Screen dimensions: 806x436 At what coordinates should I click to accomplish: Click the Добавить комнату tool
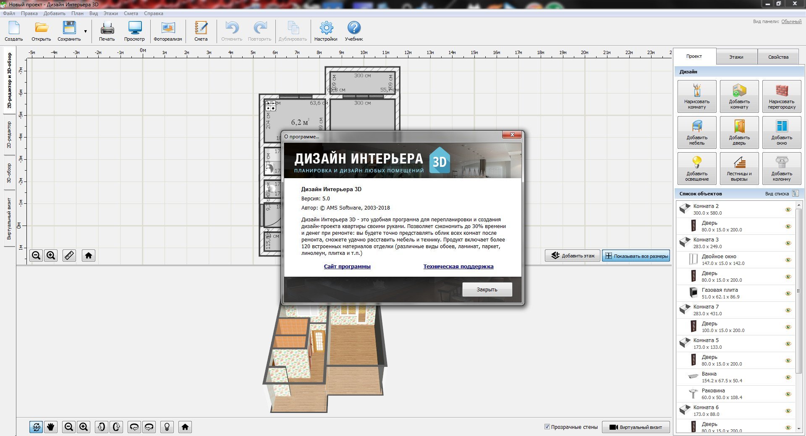point(739,96)
